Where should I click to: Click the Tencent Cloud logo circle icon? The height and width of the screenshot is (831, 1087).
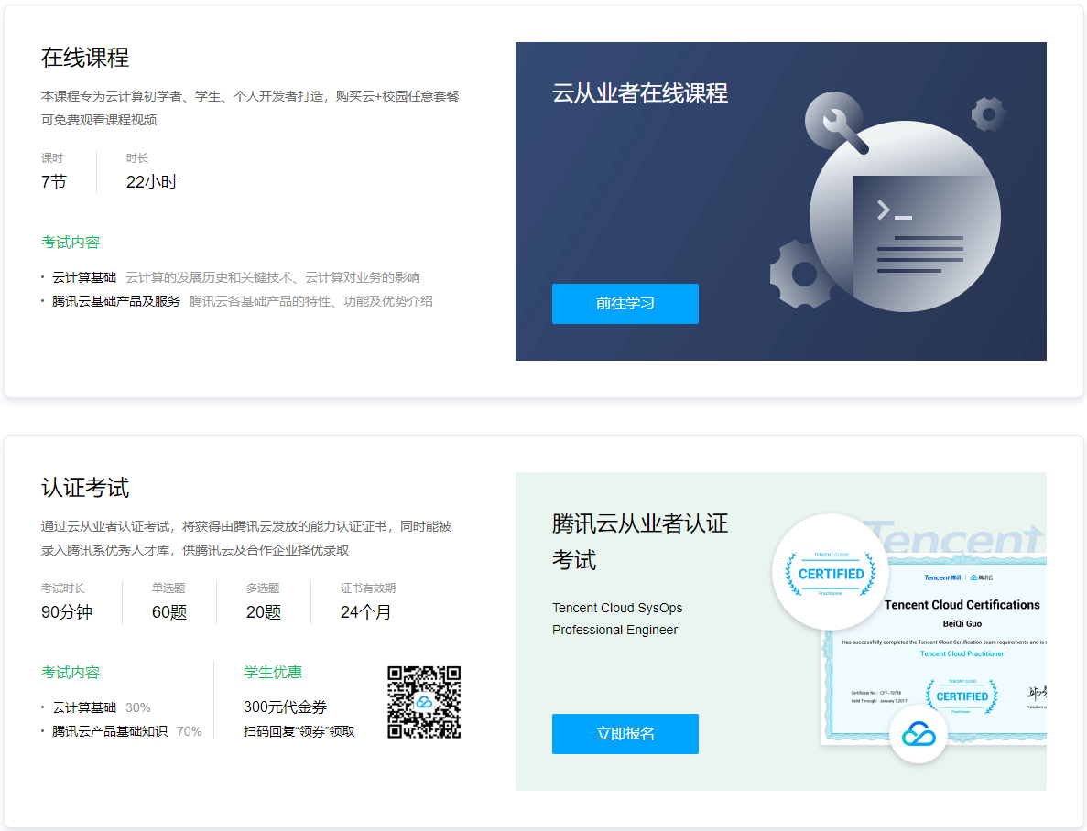coord(919,734)
